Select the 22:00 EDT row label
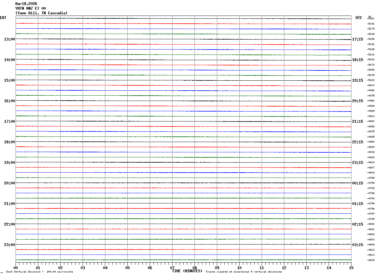Image resolution: width=376 pixels, height=276 pixels. point(10,224)
